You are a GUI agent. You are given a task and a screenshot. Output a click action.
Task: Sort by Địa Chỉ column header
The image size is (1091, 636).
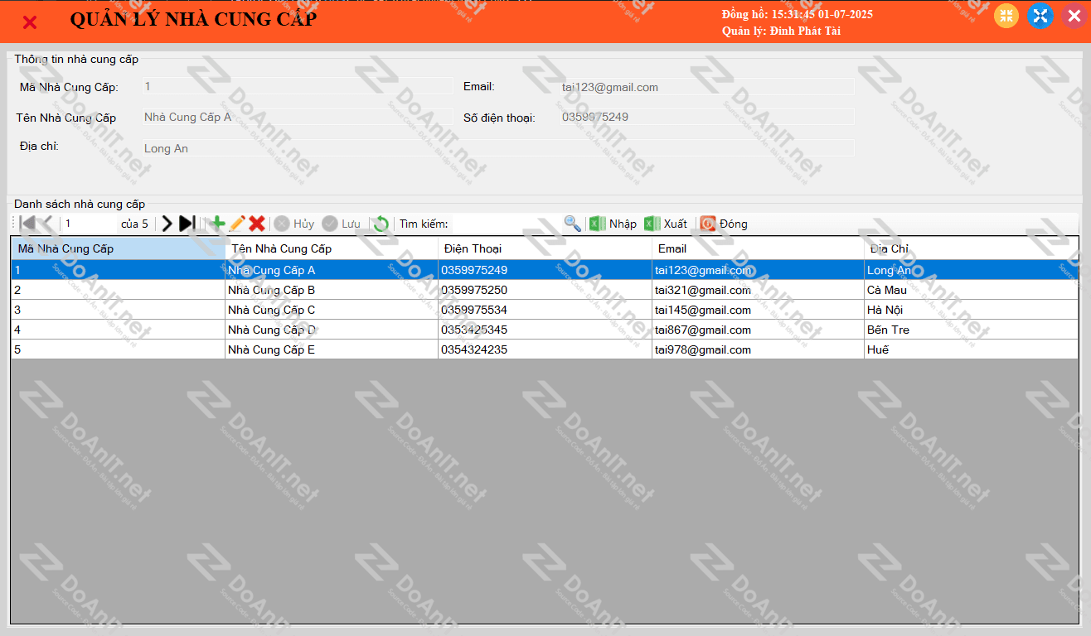[x=971, y=248]
